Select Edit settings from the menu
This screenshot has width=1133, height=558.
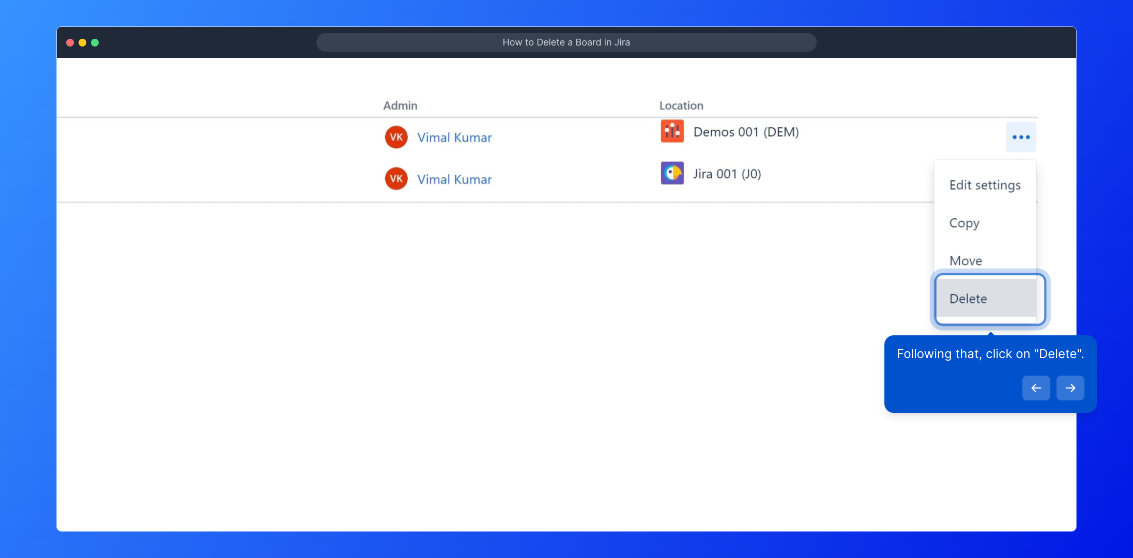[985, 185]
